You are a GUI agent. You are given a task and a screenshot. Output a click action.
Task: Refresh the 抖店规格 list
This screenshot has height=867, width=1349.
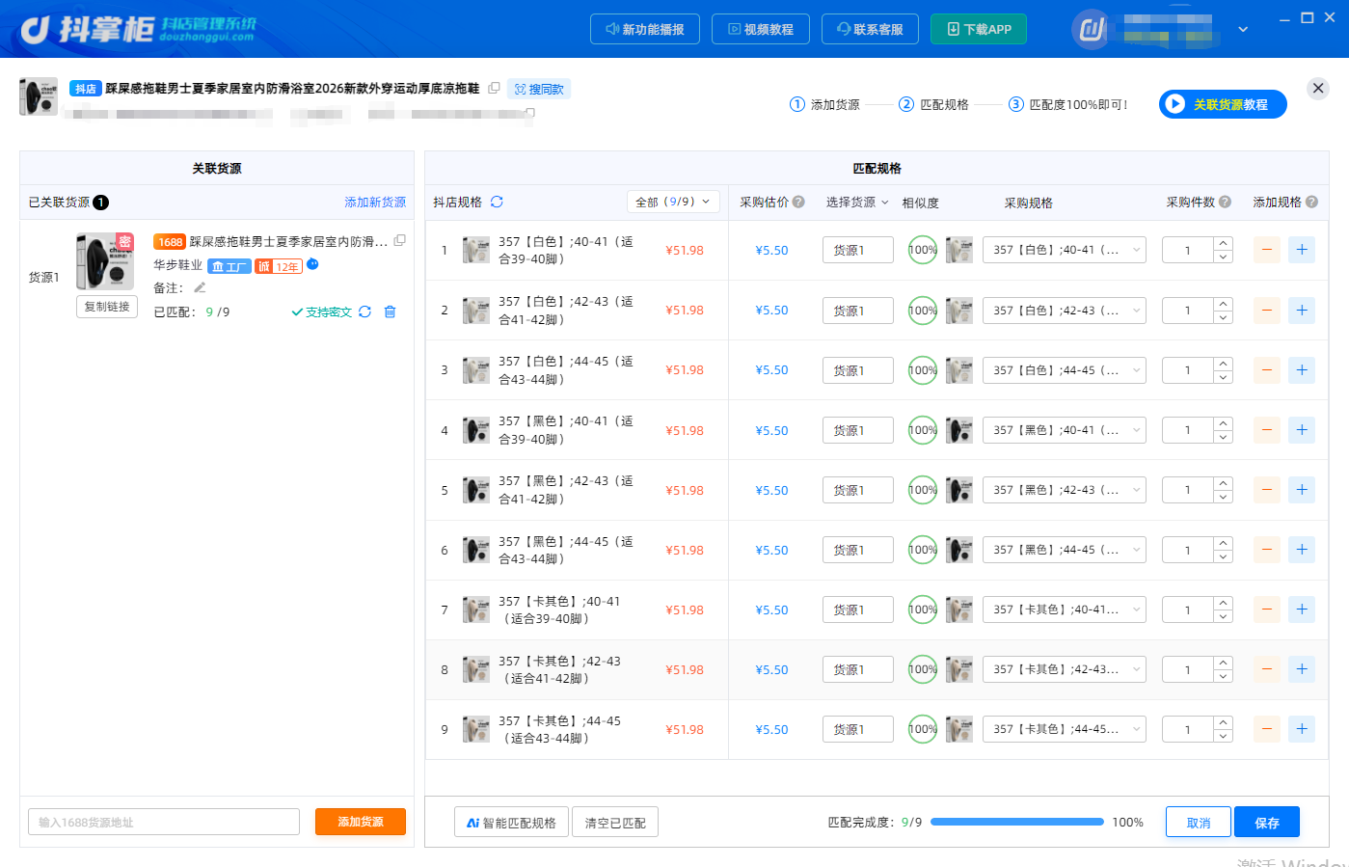click(497, 202)
